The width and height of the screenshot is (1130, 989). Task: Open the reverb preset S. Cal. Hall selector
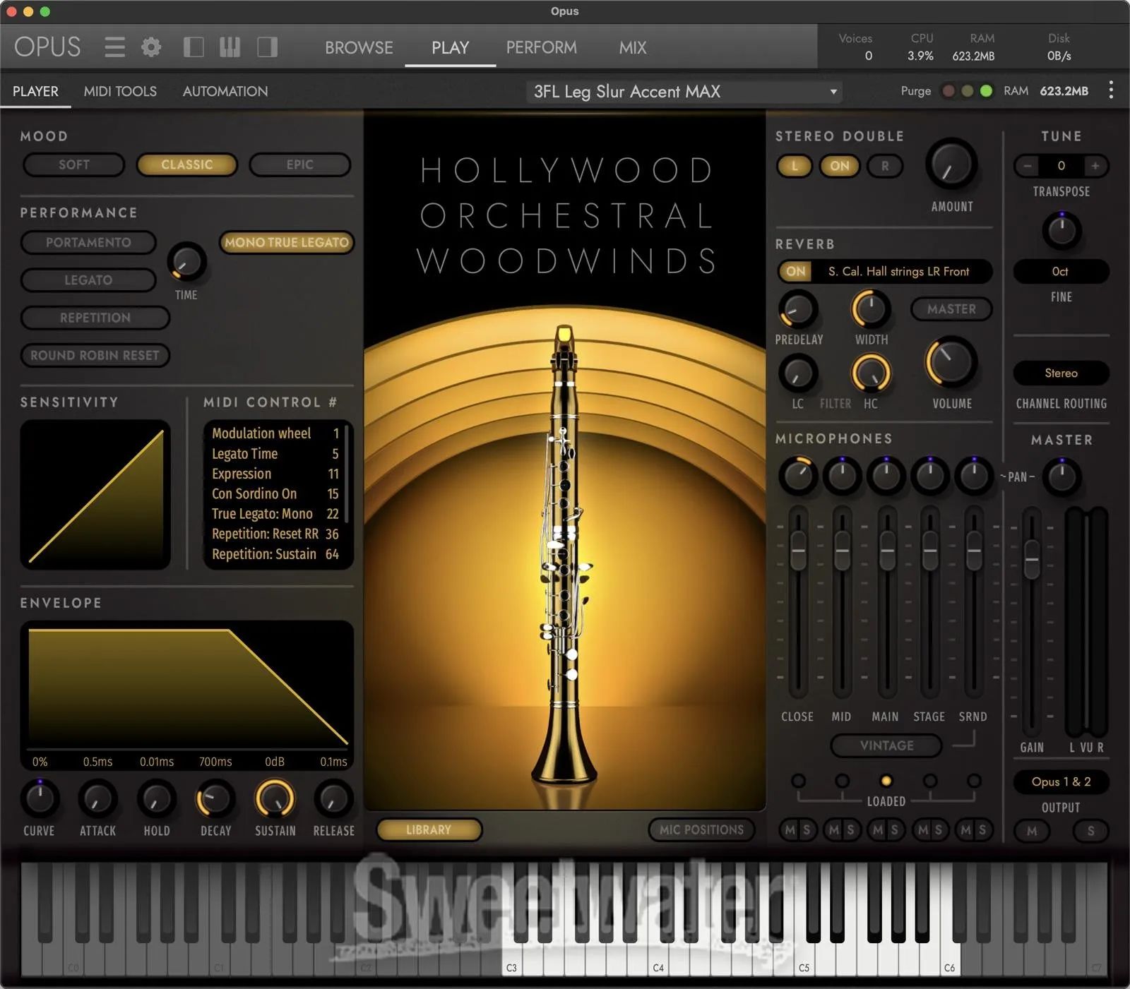click(899, 271)
